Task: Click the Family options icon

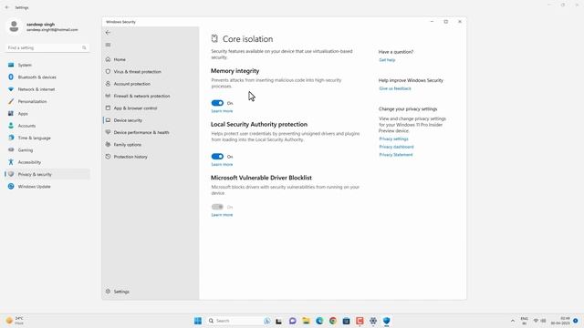Action: (108, 145)
